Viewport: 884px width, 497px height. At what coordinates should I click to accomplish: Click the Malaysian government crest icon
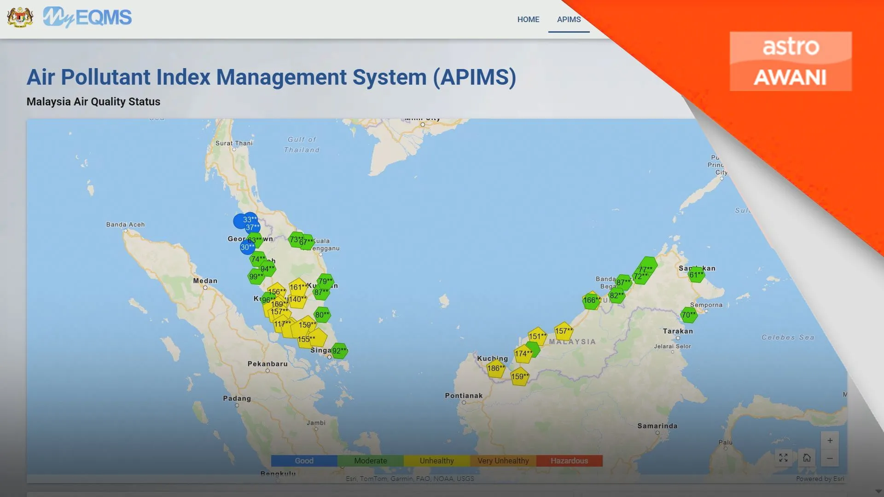(x=20, y=17)
